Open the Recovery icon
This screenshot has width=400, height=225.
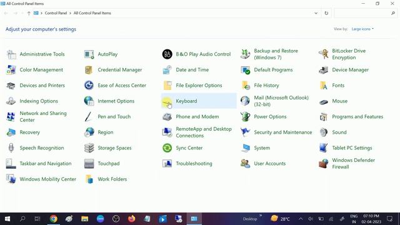coord(11,132)
